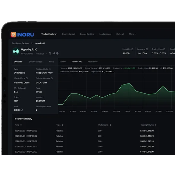Click the $58.96M invested value
Viewport: 176px width, 176px height.
click(40, 101)
